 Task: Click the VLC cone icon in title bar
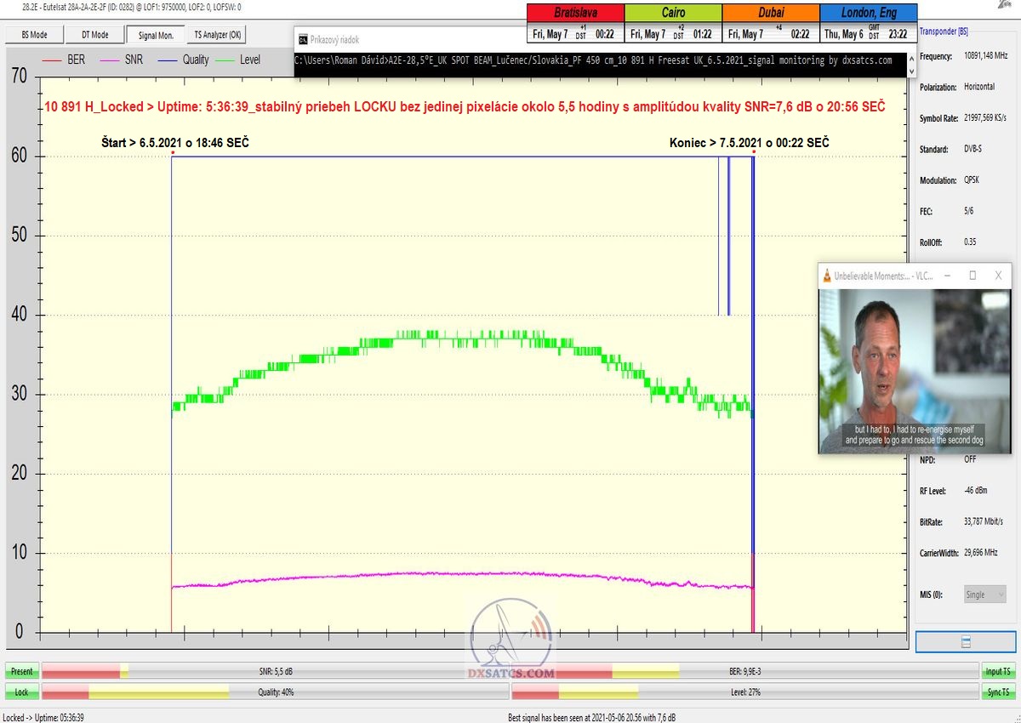[826, 276]
